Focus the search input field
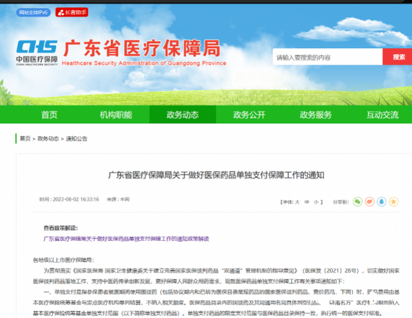Screen dimensions: 412x318 coord(328,57)
